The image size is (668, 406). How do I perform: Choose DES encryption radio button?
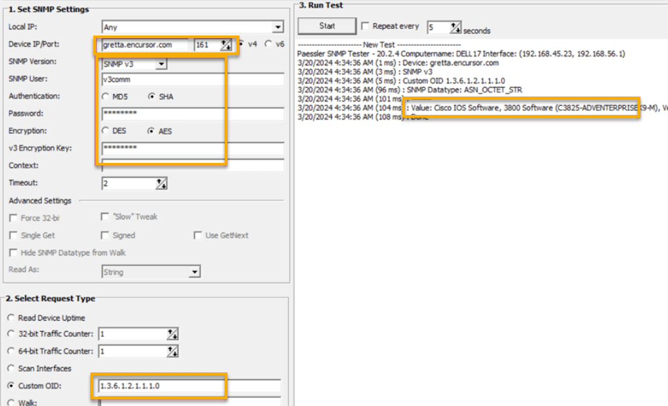tap(107, 131)
